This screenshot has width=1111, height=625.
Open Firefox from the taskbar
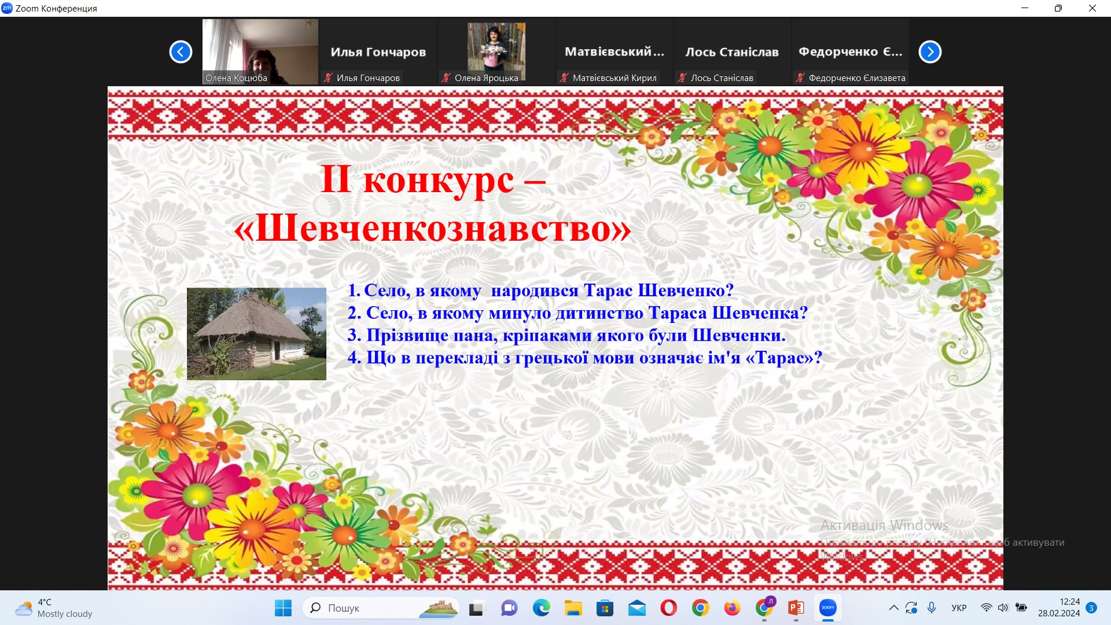pos(732,608)
